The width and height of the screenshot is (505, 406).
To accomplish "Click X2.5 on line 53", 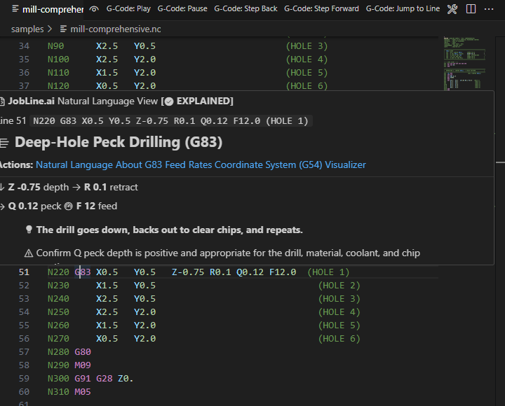I will click(107, 299).
